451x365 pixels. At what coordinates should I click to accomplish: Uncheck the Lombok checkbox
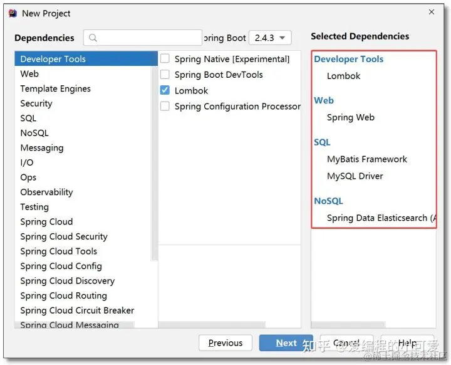[165, 90]
